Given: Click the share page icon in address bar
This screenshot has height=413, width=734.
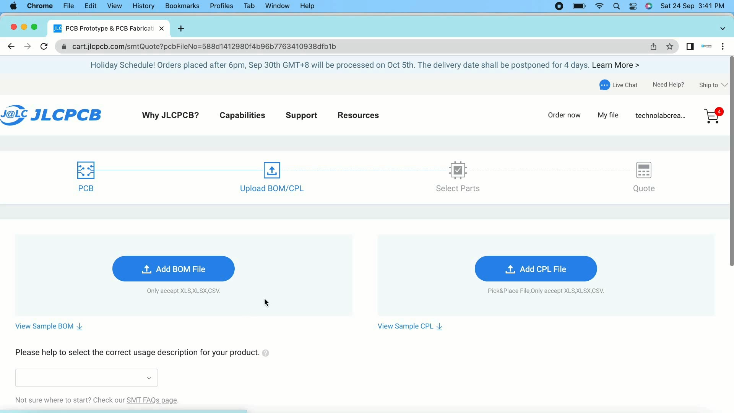Looking at the screenshot, I should 653,46.
